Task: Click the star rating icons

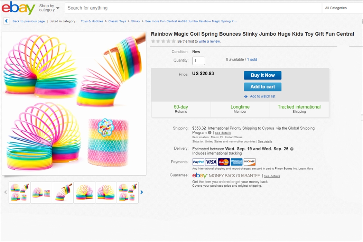Action: 163,41
